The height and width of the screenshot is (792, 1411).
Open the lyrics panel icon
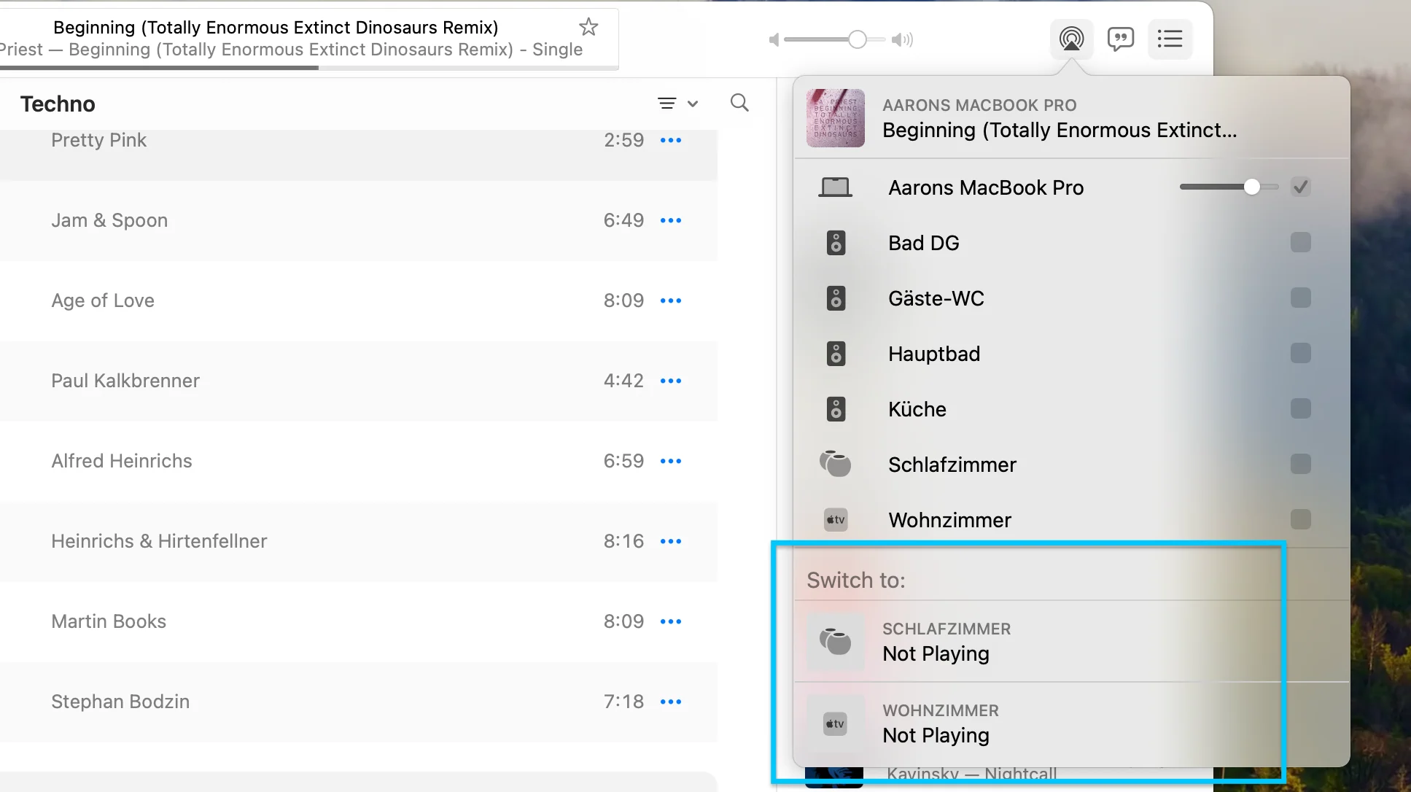tap(1120, 39)
